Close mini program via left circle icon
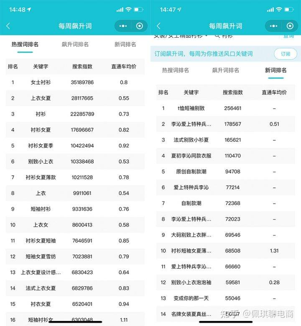The height and width of the screenshot is (326, 301). point(140,26)
